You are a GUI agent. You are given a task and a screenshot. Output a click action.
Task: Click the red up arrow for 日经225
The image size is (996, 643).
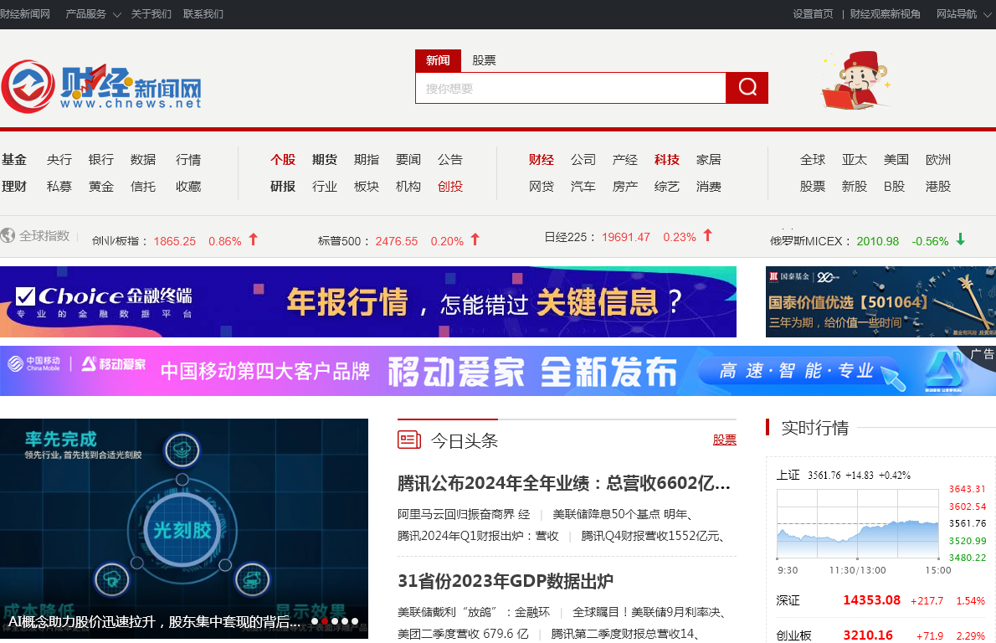[x=707, y=236]
